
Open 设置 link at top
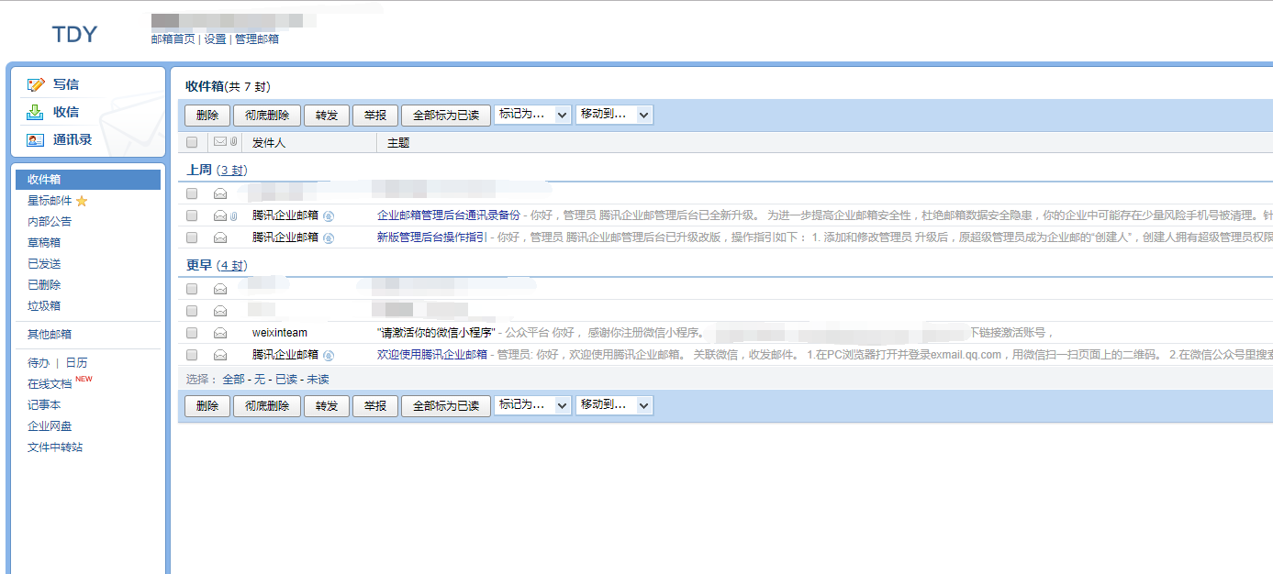(x=215, y=39)
